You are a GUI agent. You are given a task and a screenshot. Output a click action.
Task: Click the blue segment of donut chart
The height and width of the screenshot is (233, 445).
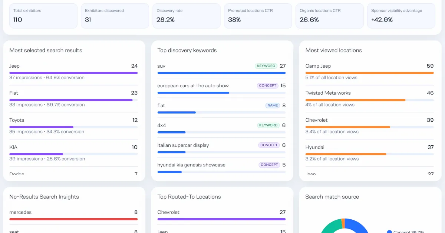358,225
